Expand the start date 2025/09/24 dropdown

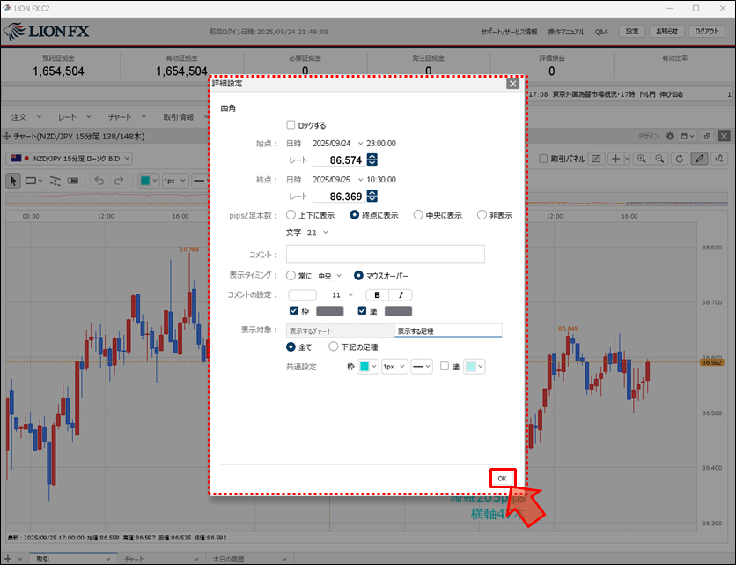pyautogui.click(x=360, y=143)
